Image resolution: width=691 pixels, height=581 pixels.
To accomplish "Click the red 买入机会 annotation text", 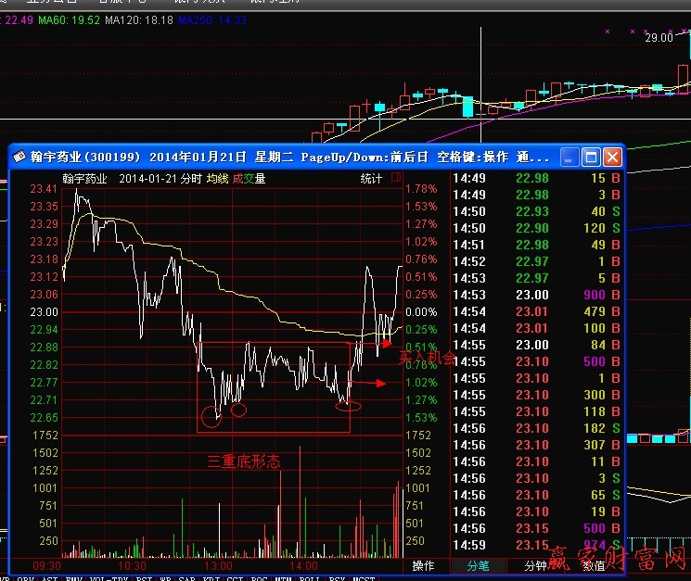I will click(427, 358).
